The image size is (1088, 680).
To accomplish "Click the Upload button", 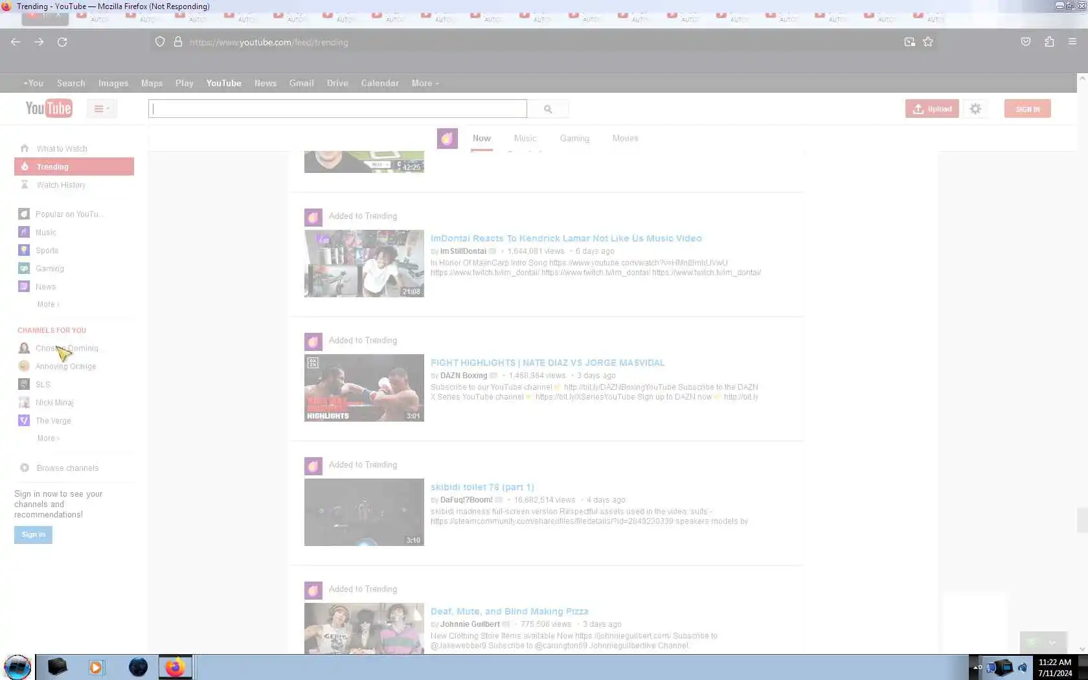I will click(x=932, y=109).
